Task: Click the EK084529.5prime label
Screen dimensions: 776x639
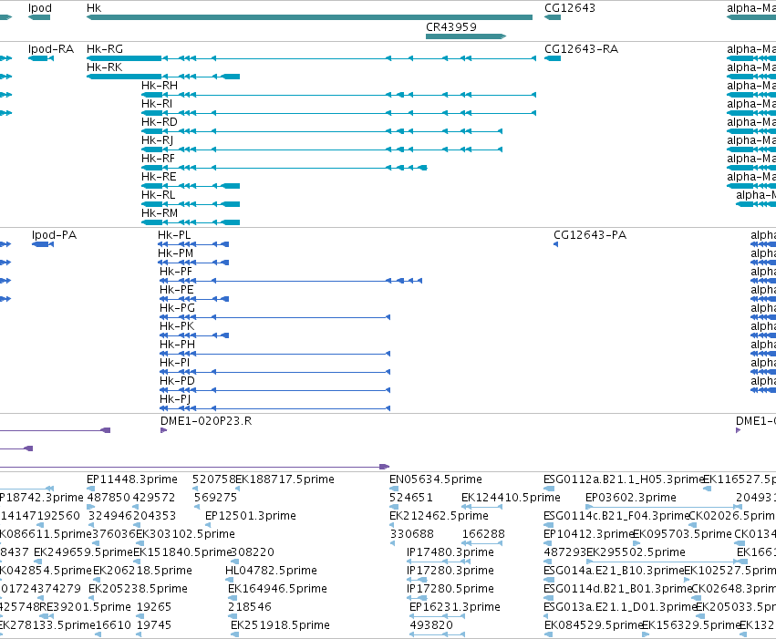Action: coord(594,625)
